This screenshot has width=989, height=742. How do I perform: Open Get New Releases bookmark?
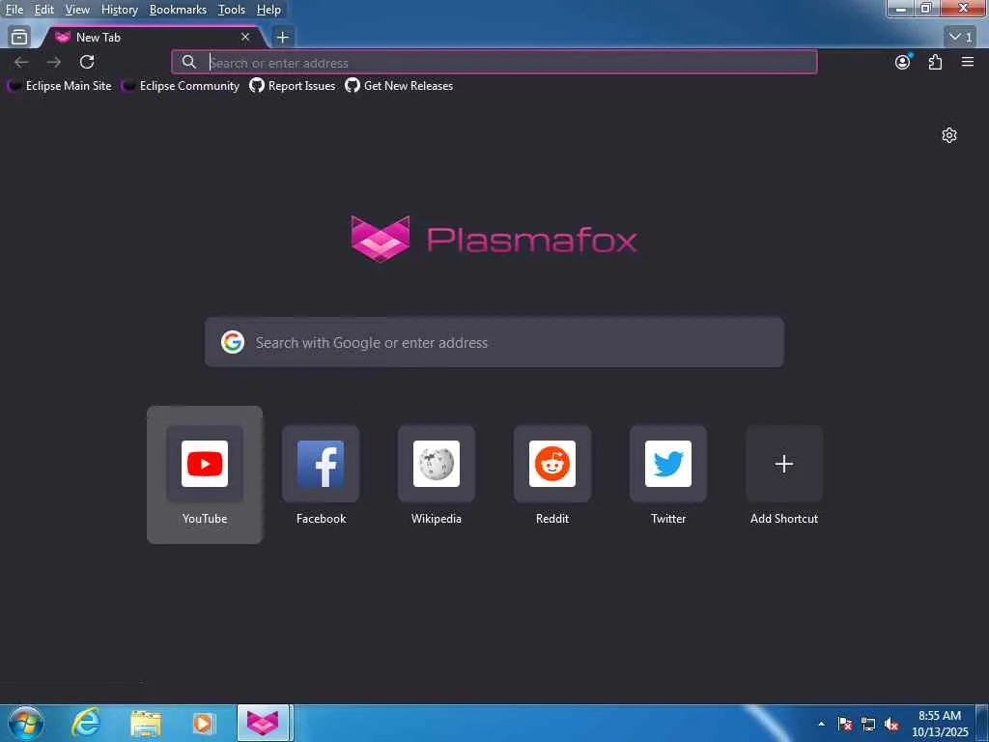pyautogui.click(x=399, y=86)
